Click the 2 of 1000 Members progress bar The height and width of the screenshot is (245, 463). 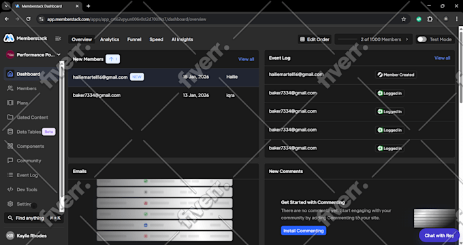tap(347, 39)
